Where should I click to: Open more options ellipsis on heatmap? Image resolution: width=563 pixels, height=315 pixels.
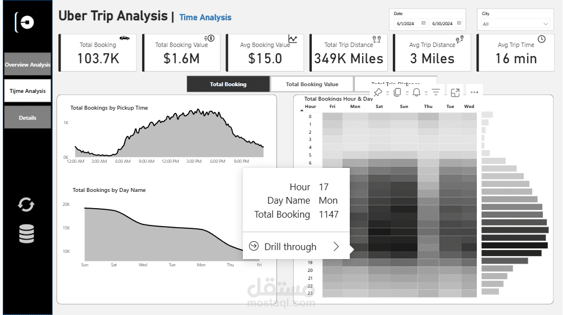(x=475, y=92)
